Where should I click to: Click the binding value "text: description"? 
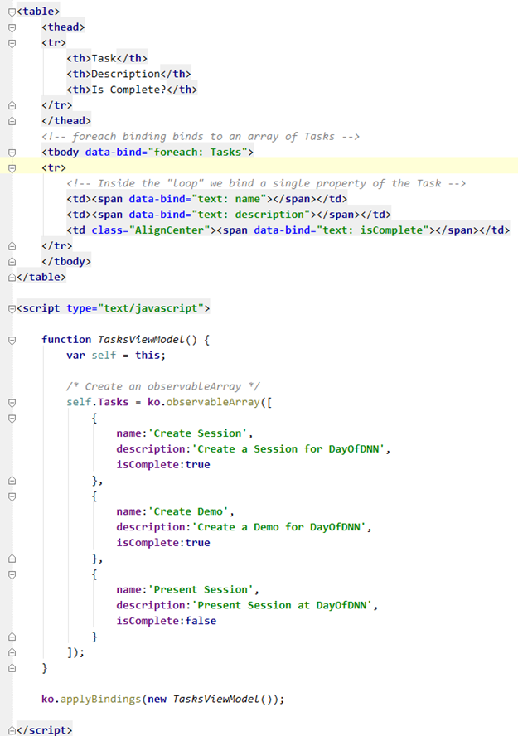pyautogui.click(x=251, y=215)
